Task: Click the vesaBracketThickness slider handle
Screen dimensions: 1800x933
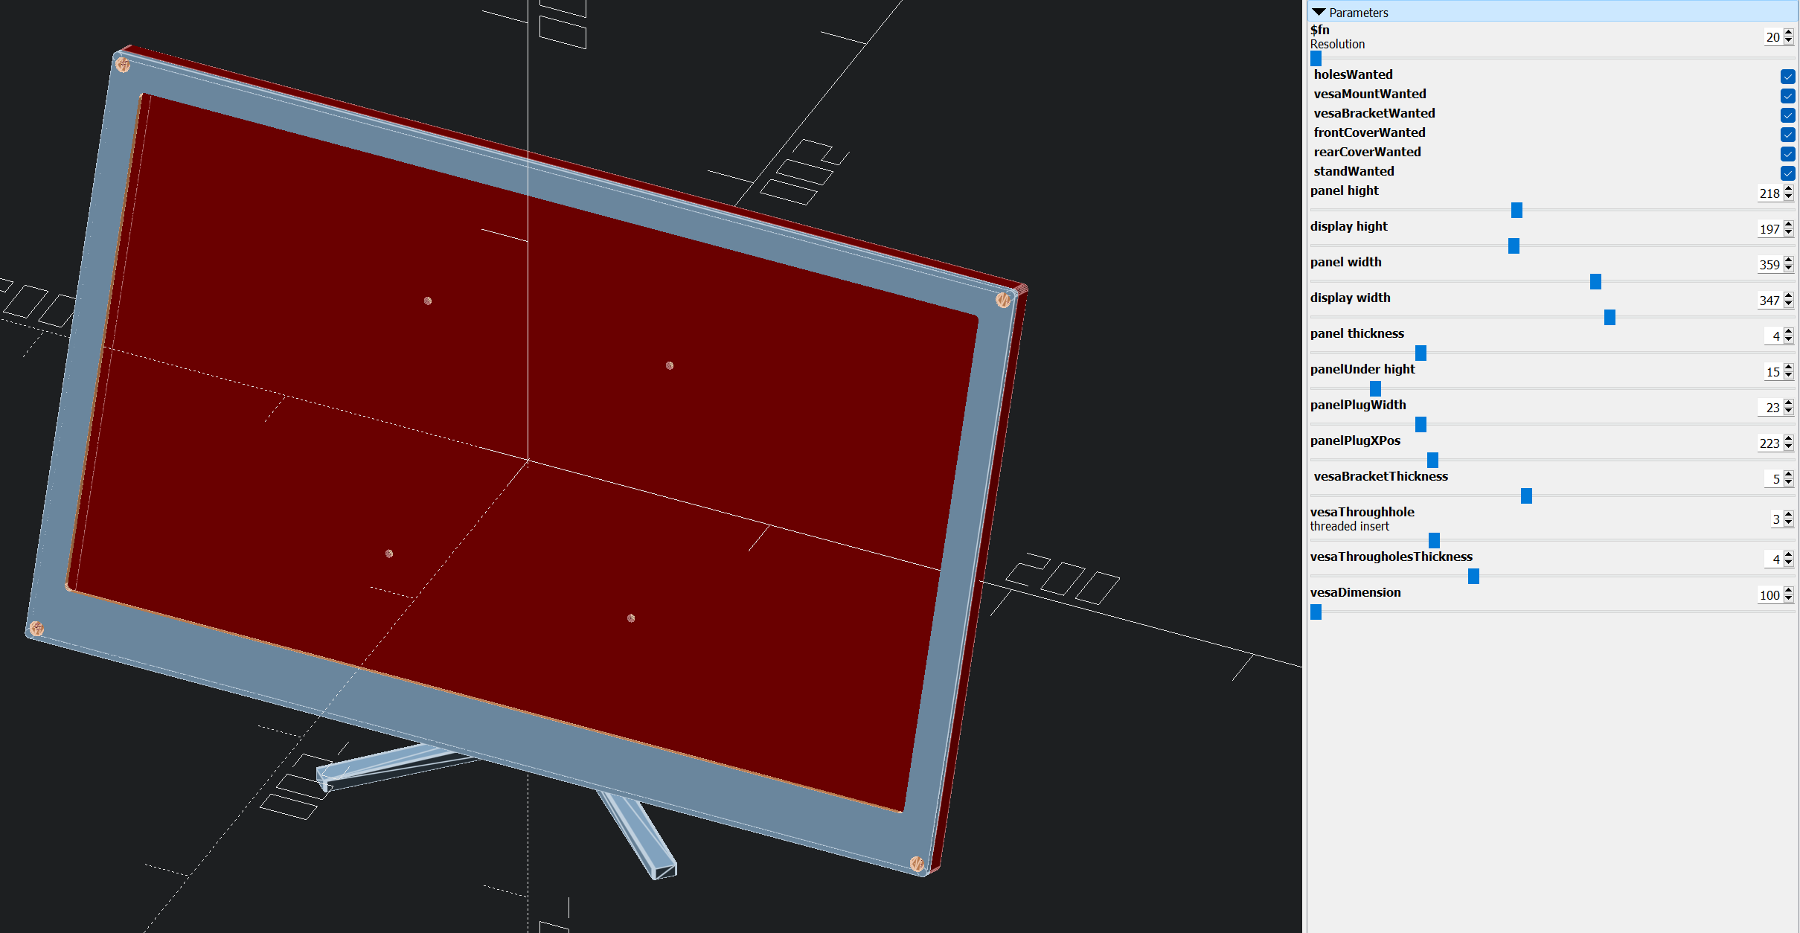Action: pos(1526,496)
